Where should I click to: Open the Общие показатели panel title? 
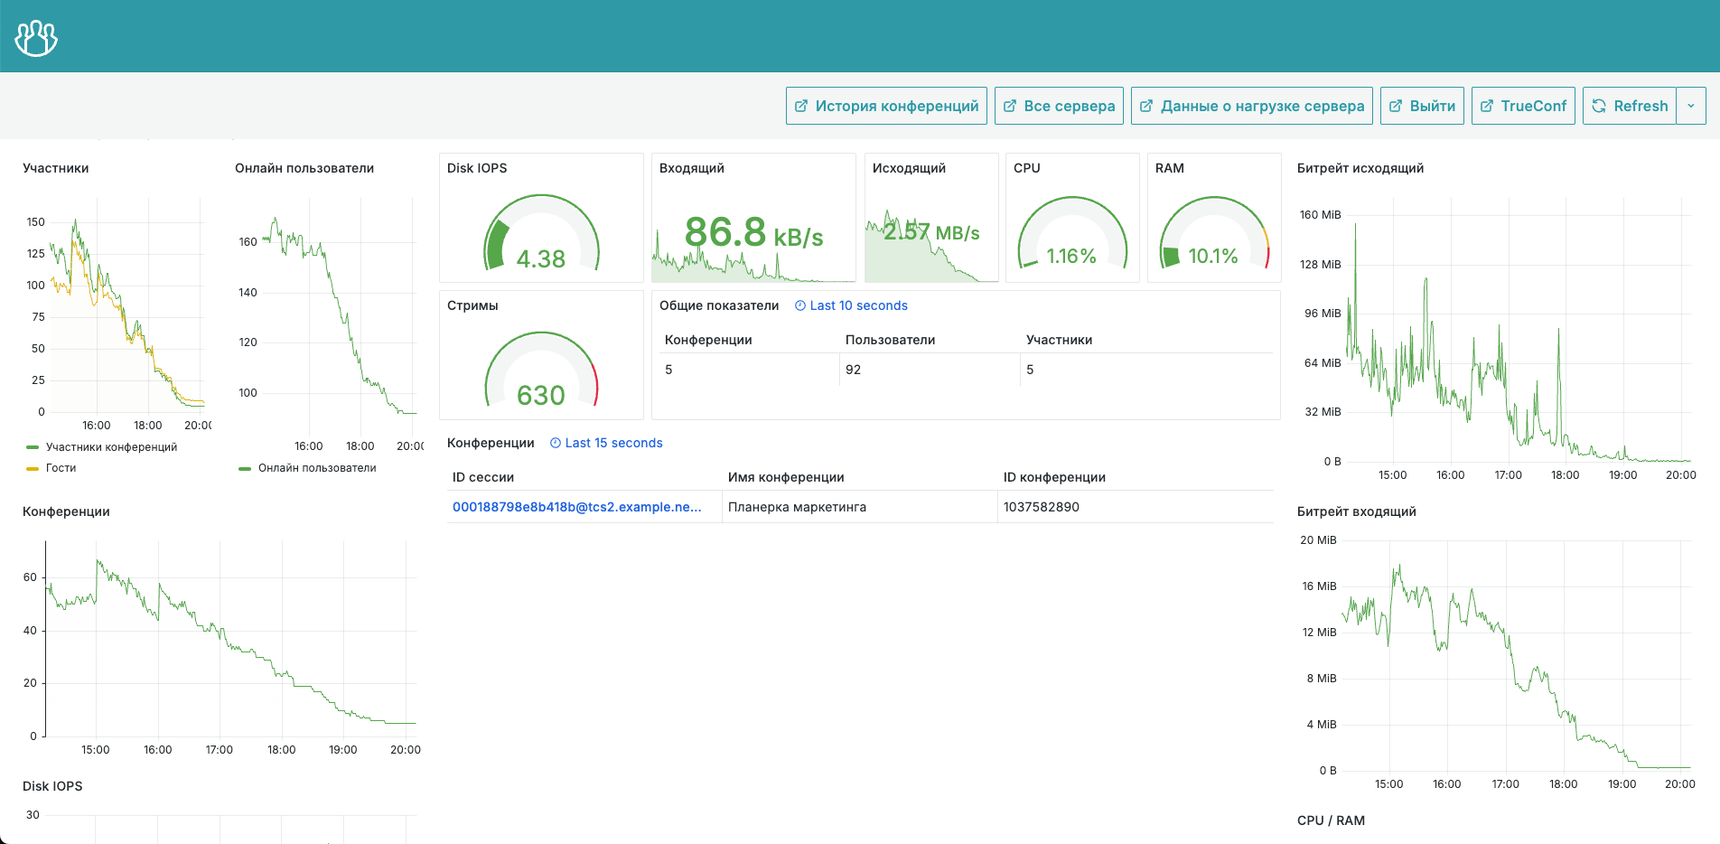tap(719, 305)
